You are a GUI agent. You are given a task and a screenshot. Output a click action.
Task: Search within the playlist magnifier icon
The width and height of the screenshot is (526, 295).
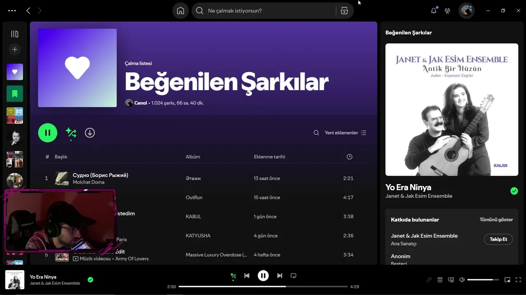click(x=316, y=133)
